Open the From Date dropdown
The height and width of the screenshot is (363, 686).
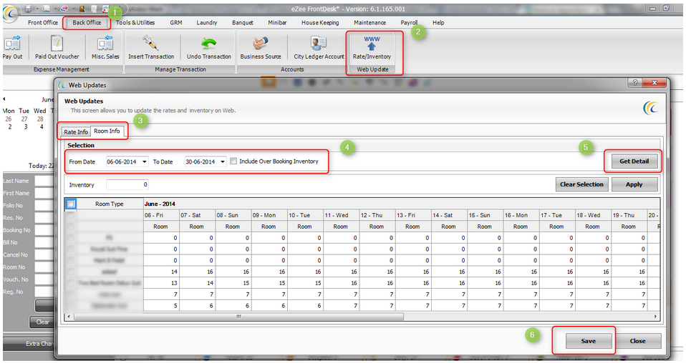[145, 161]
